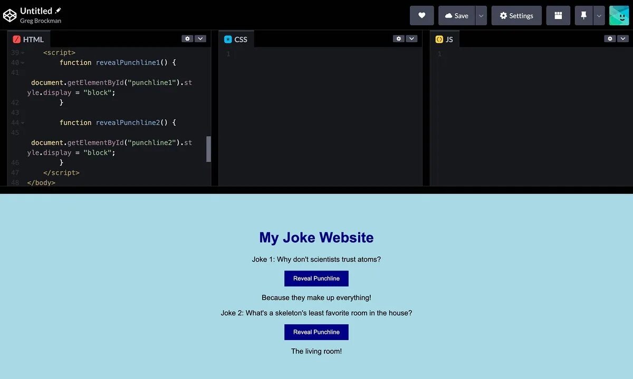Click the closing </body> tag line
This screenshot has width=633, height=379.
click(41, 183)
